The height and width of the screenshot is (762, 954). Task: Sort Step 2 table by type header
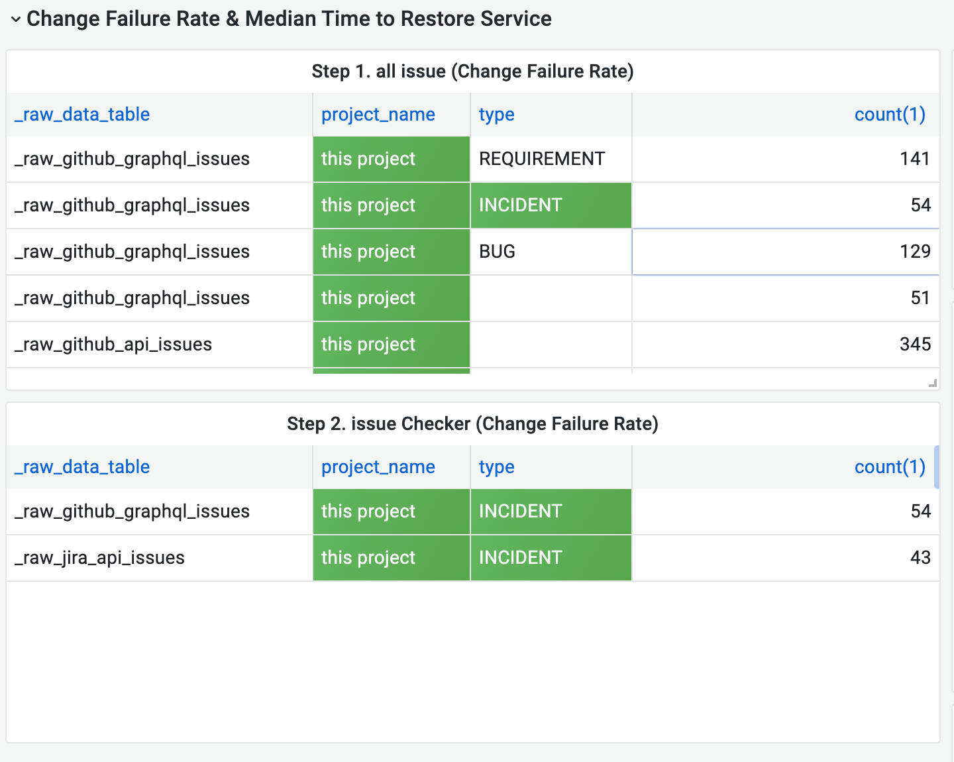point(496,467)
